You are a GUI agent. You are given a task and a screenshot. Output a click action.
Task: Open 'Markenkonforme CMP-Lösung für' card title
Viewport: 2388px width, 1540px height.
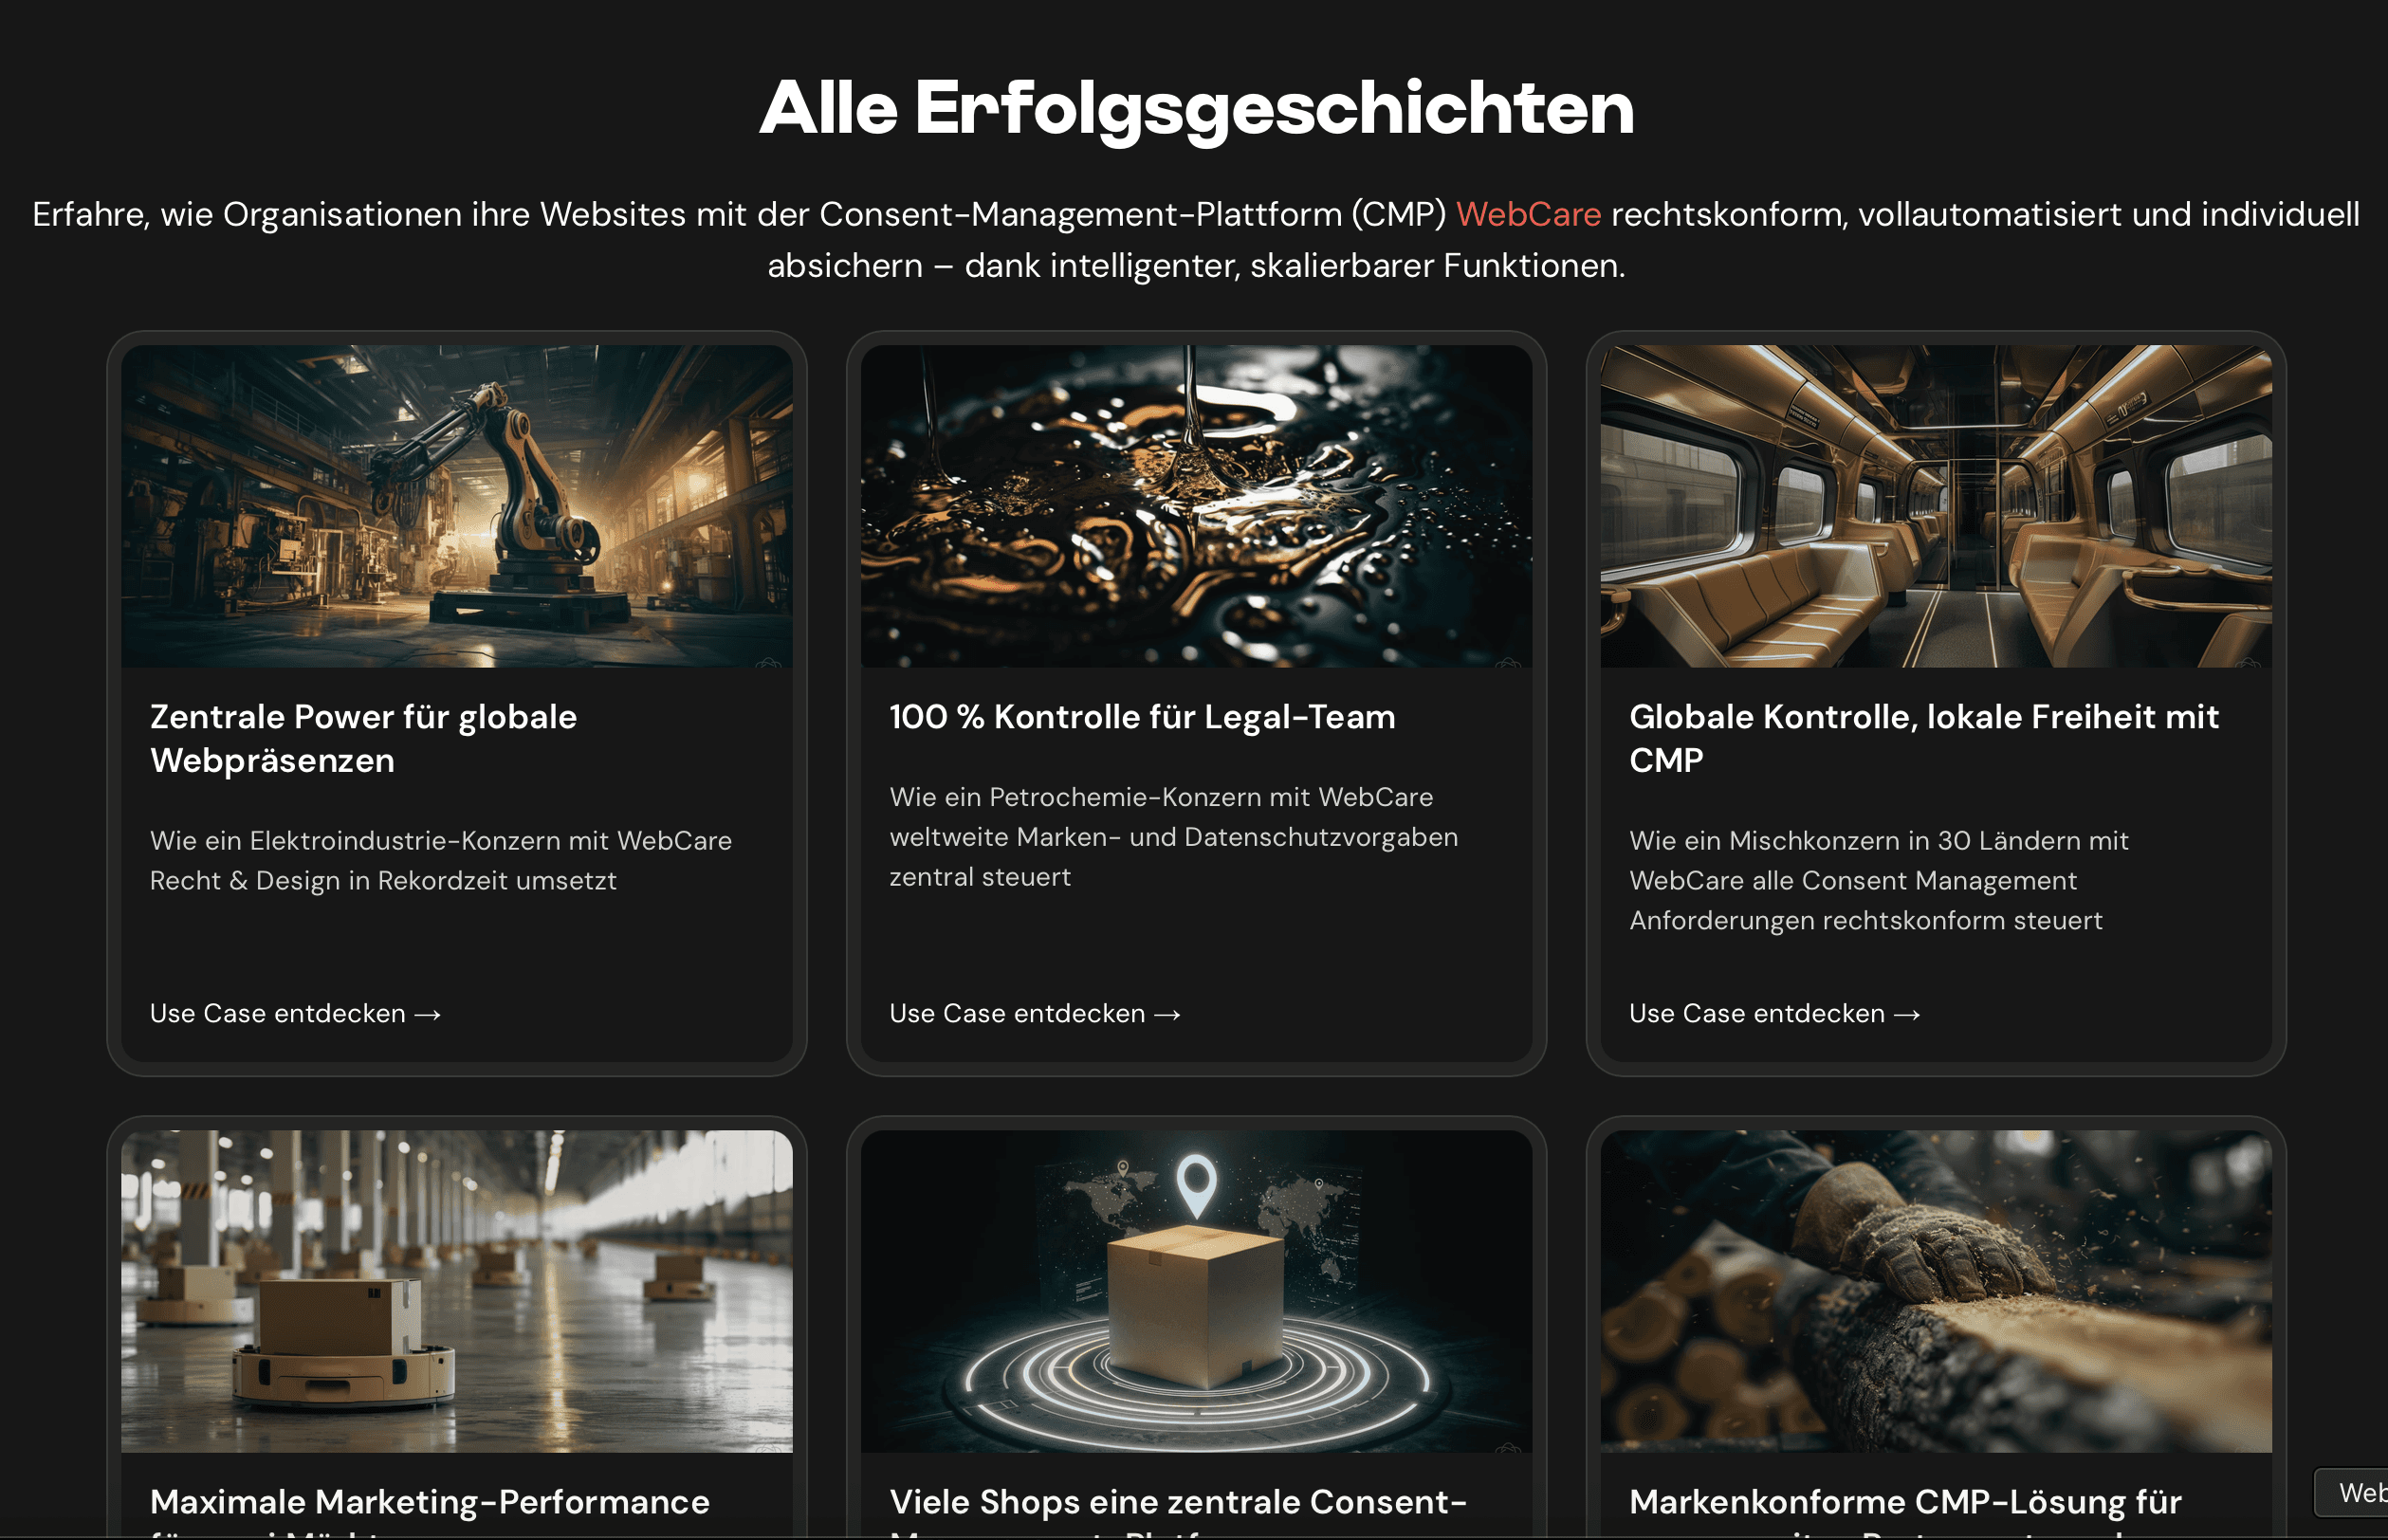click(1905, 1502)
